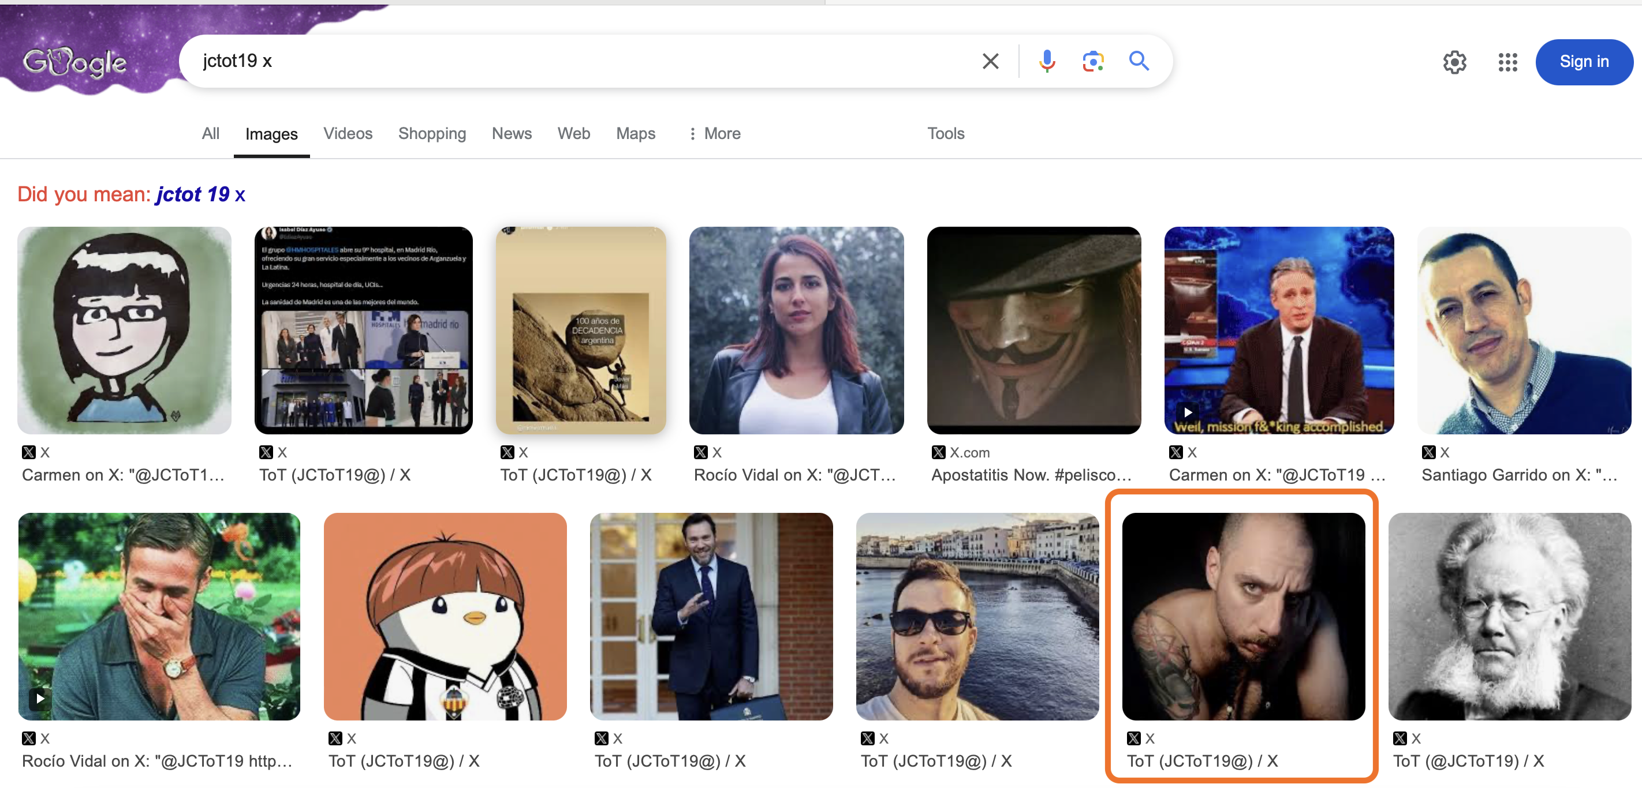Open the Guy Fawkes mask thumbnail

point(1034,331)
